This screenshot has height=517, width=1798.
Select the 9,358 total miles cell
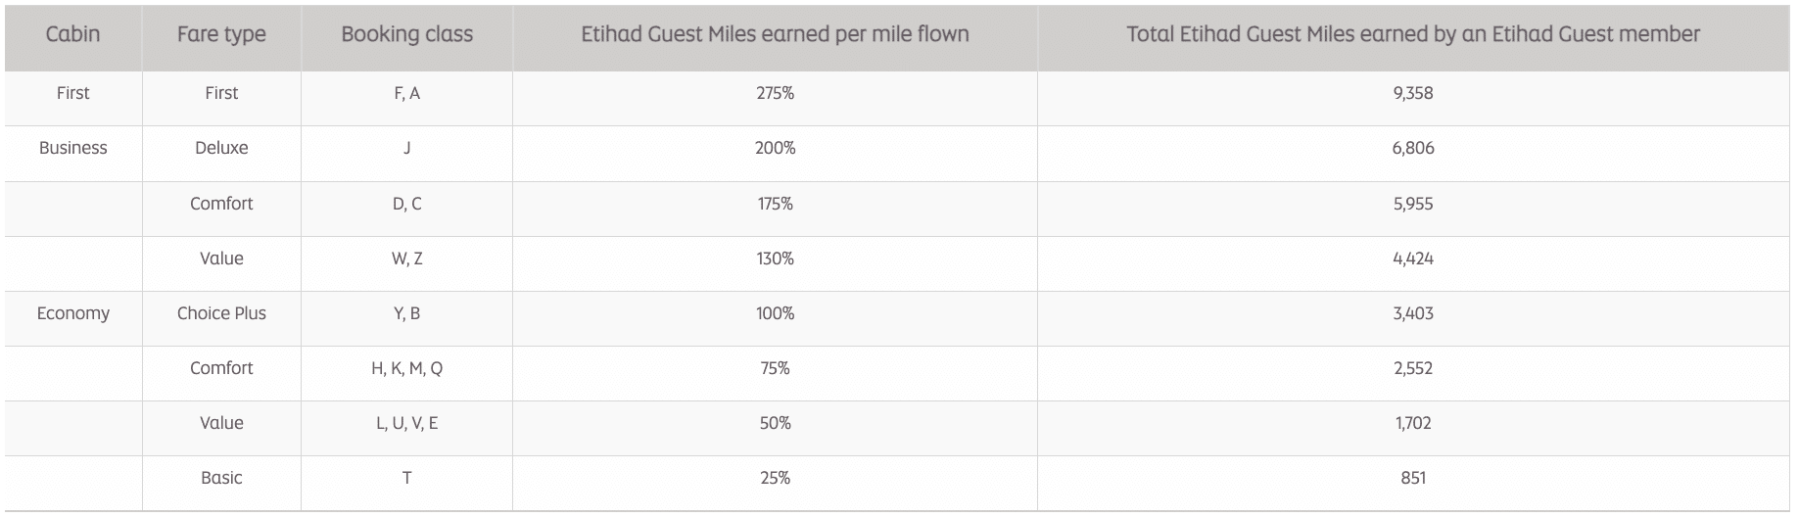coord(1412,93)
